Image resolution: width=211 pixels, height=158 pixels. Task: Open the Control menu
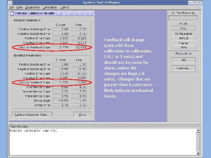click(64, 7)
